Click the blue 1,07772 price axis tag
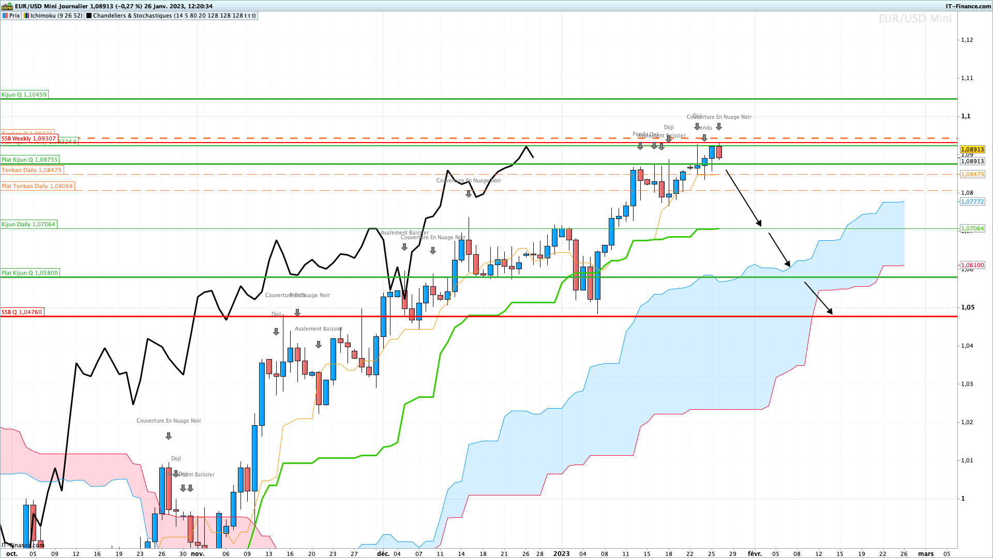Image resolution: width=993 pixels, height=558 pixels. click(x=972, y=202)
